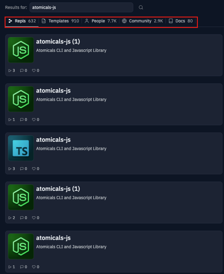Switch to the Templates tab
Screen dimensions: 224x274
pos(60,21)
